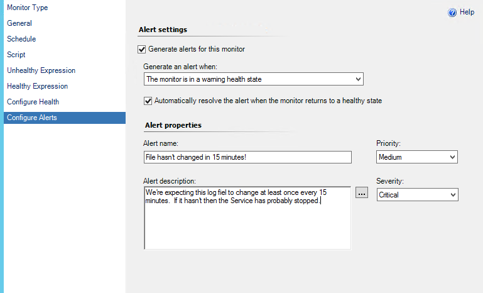483x293 pixels.
Task: Click the Help link text
Action: pos(467,12)
